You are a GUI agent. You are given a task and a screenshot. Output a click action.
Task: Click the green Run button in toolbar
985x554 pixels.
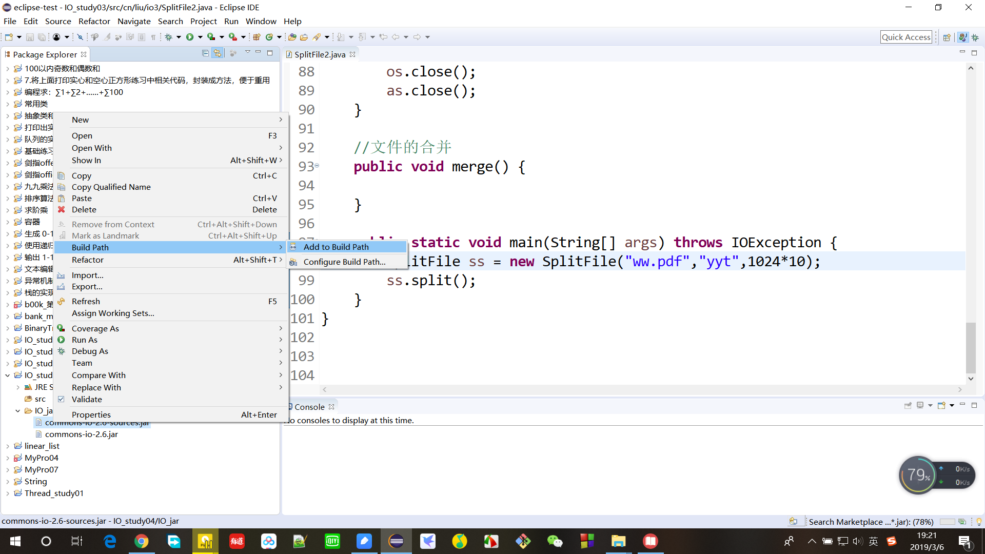pos(190,37)
